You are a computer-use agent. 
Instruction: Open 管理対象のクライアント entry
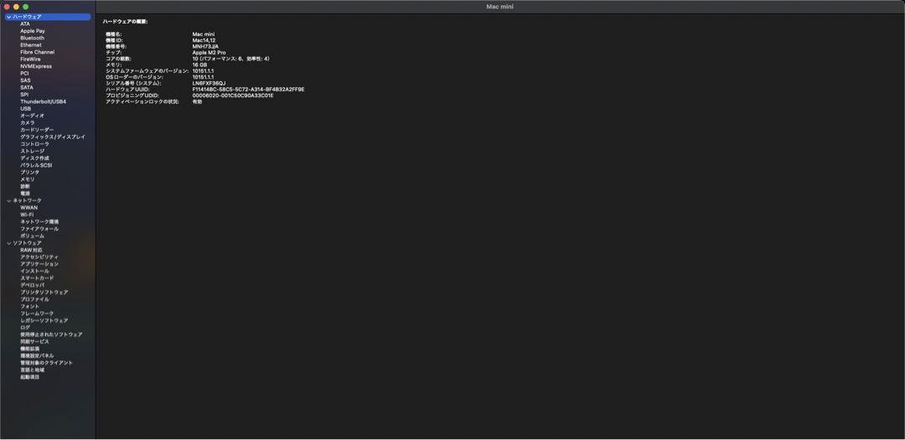pyautogui.click(x=47, y=363)
